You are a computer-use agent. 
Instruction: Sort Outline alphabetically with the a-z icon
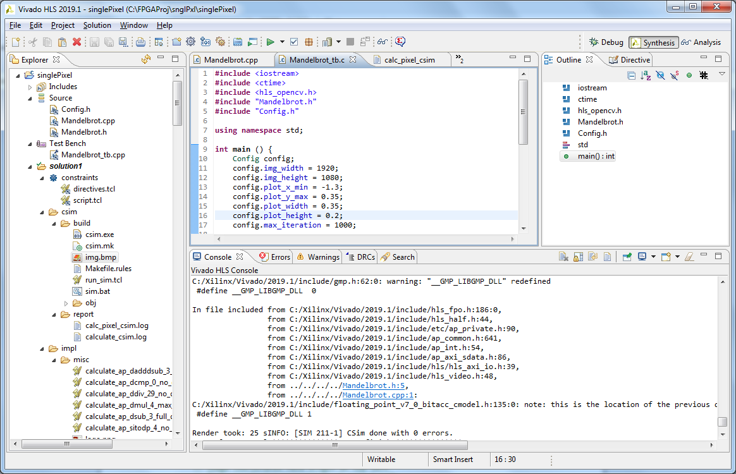(646, 75)
